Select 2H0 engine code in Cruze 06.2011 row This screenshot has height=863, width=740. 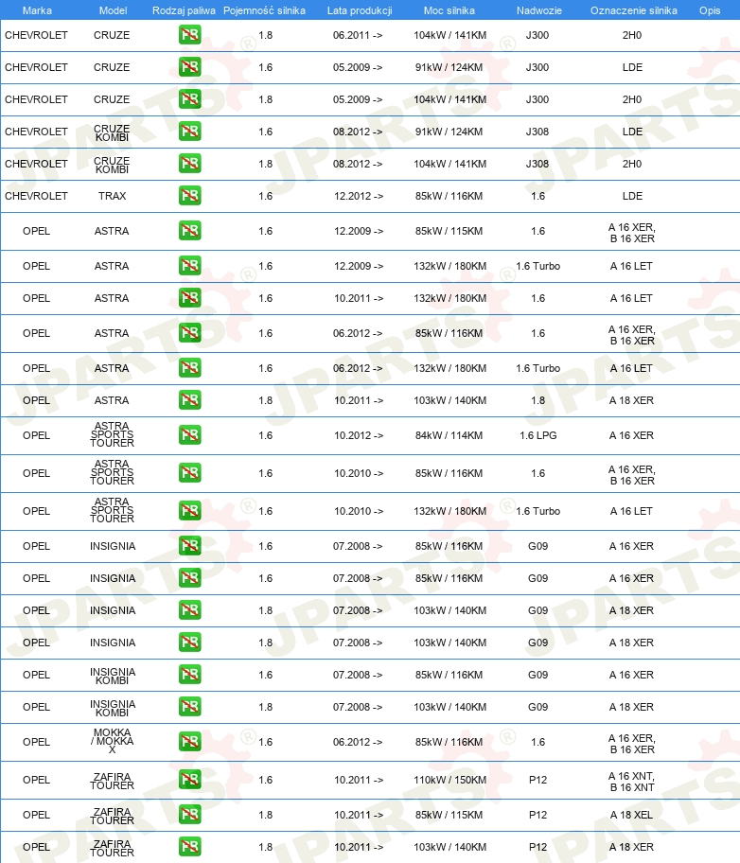click(632, 35)
